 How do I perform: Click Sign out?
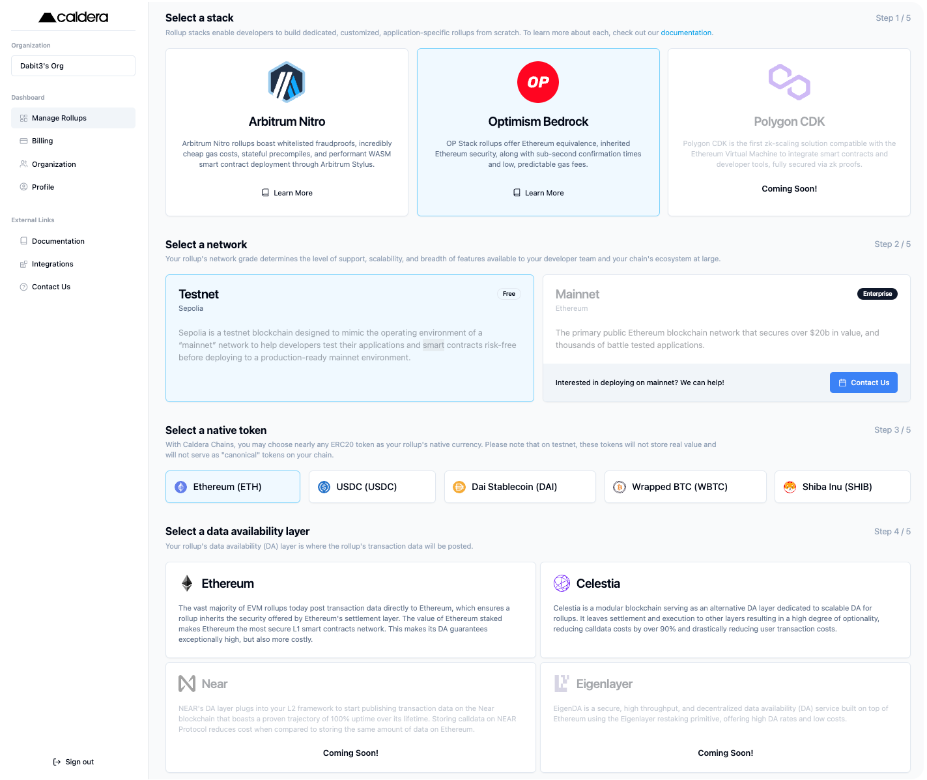coord(73,762)
